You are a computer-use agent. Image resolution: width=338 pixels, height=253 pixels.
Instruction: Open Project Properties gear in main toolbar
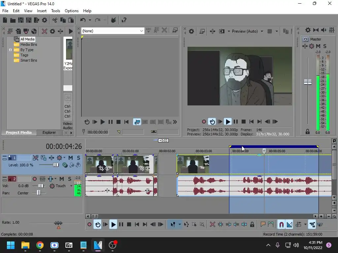[45, 20]
